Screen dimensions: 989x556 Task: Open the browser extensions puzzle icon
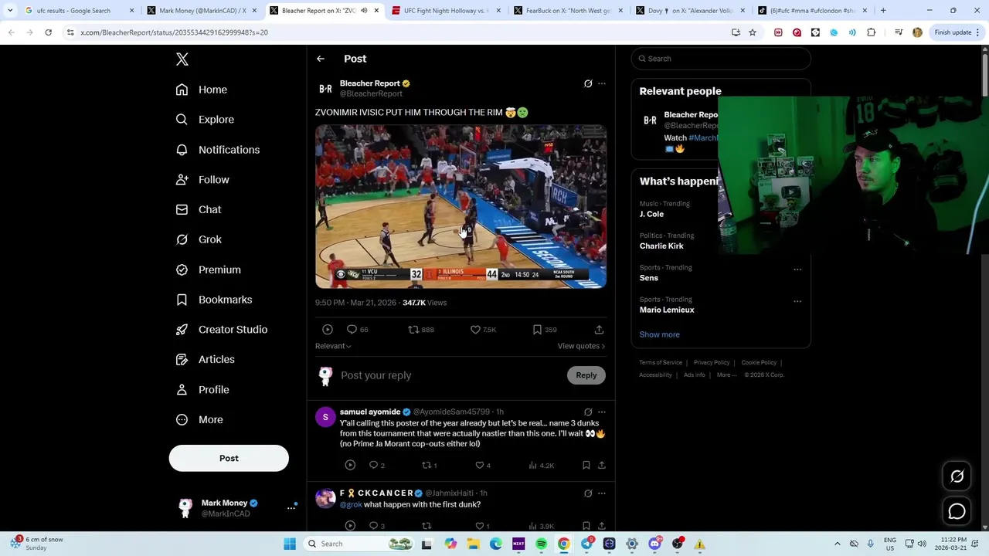point(872,32)
